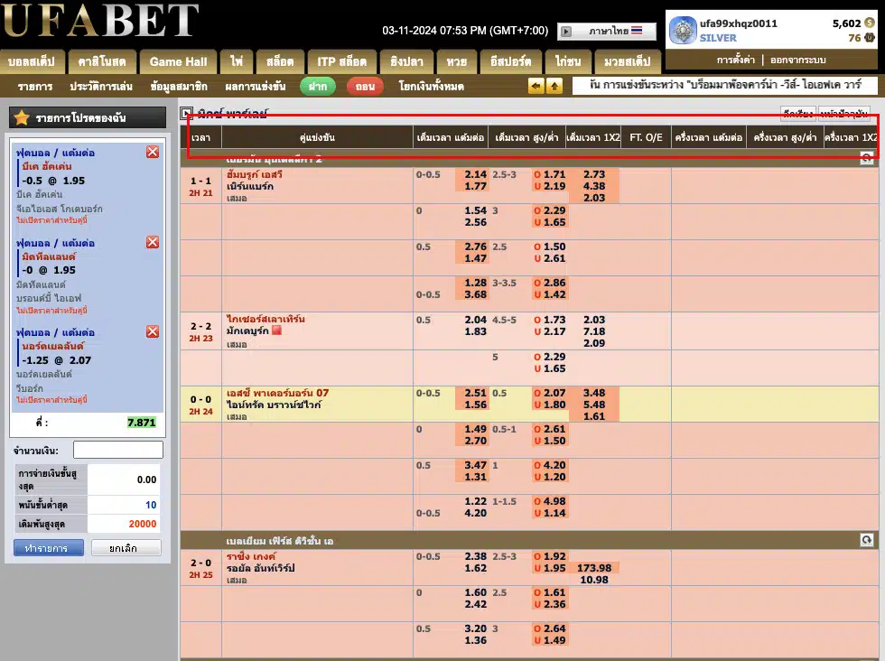Click the refresh icon for the first league
The image size is (885, 661).
(x=866, y=158)
